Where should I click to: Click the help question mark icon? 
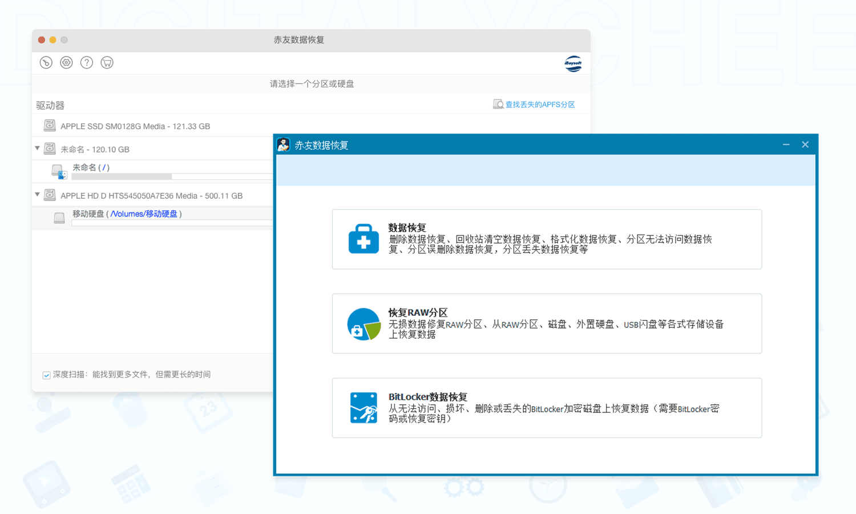87,63
